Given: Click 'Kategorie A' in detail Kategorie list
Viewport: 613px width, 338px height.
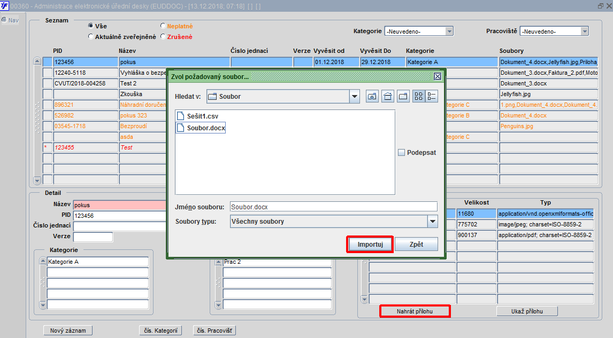Looking at the screenshot, I should pos(98,262).
